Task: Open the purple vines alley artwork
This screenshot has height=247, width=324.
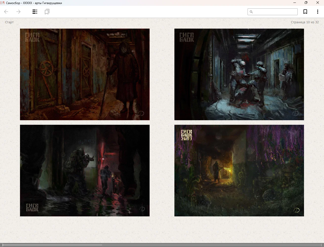Action: [239, 170]
